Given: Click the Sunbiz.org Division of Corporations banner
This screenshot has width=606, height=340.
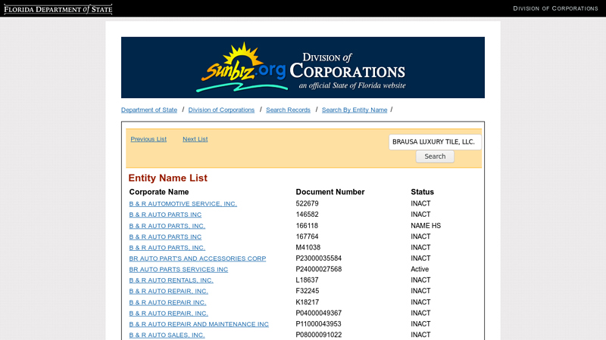Looking at the screenshot, I should [x=302, y=67].
